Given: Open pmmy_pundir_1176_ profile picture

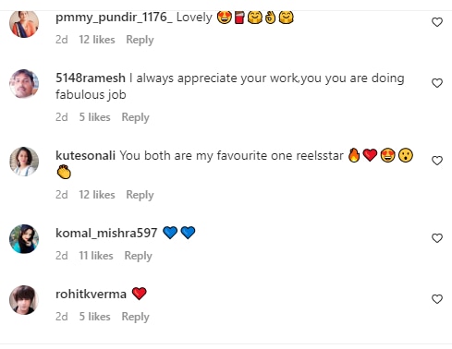Looking at the screenshot, I should tap(24, 23).
